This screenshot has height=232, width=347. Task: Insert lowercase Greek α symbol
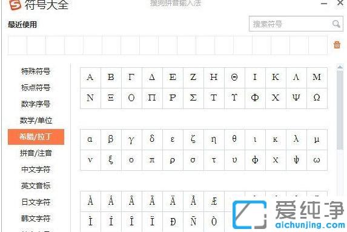(90, 139)
